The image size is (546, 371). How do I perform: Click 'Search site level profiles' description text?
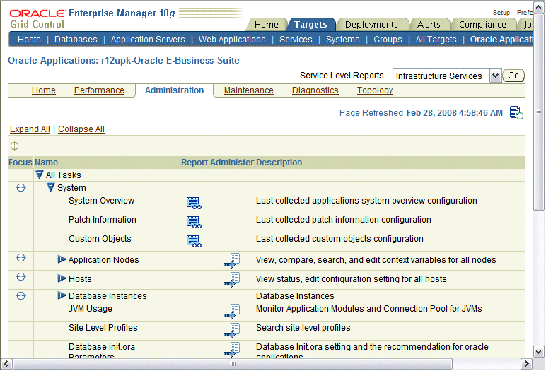(303, 328)
